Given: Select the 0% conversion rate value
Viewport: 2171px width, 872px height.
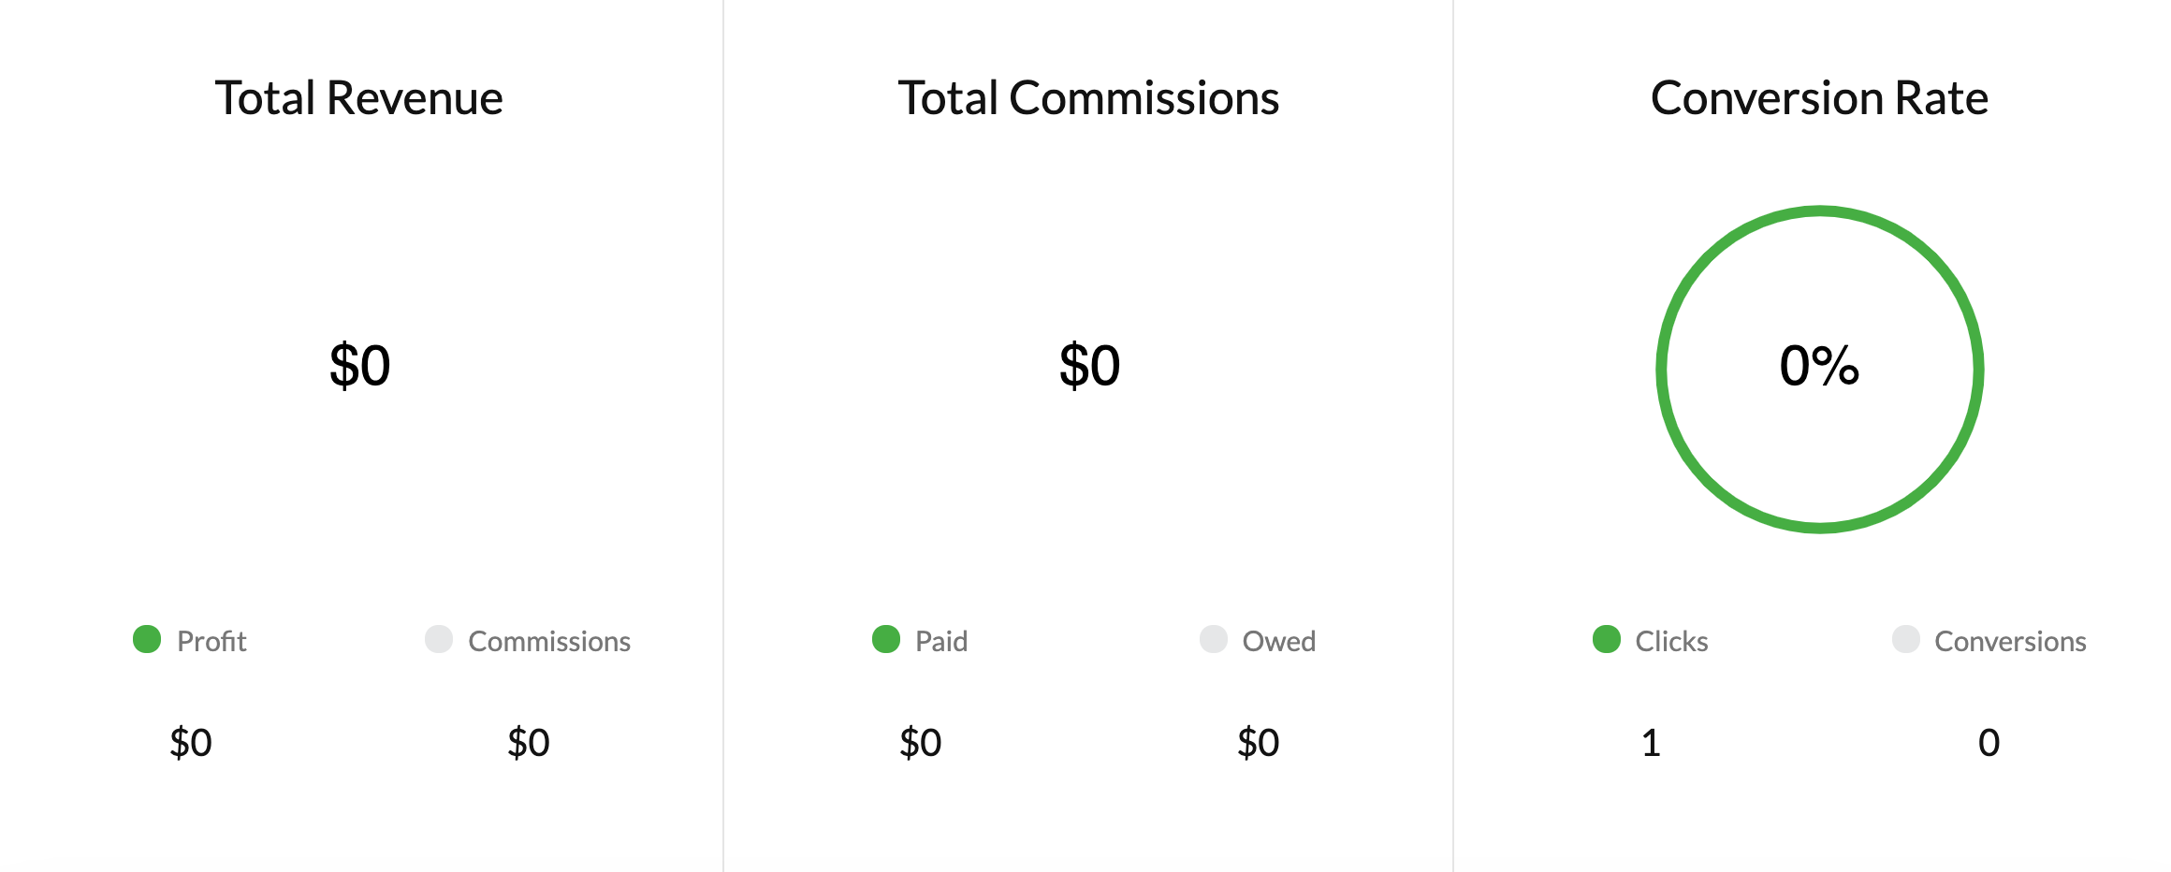Looking at the screenshot, I should point(1819,366).
